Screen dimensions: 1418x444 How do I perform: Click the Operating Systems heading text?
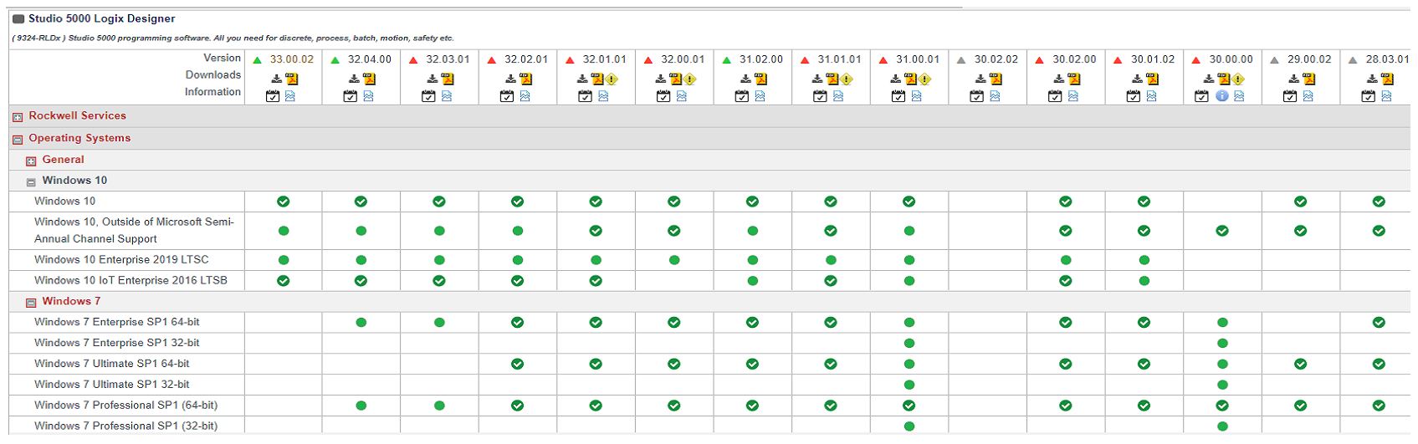tap(79, 138)
